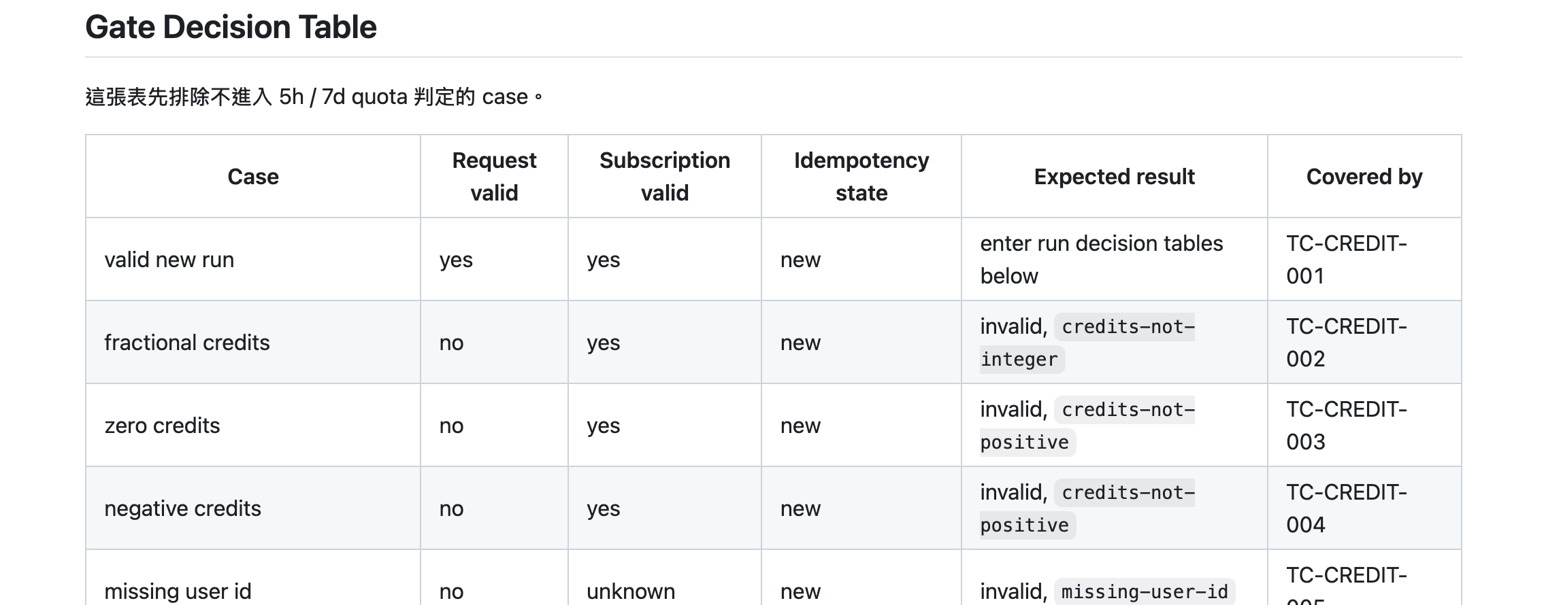
Task: Select the valid new run case cell
Action: tap(253, 260)
